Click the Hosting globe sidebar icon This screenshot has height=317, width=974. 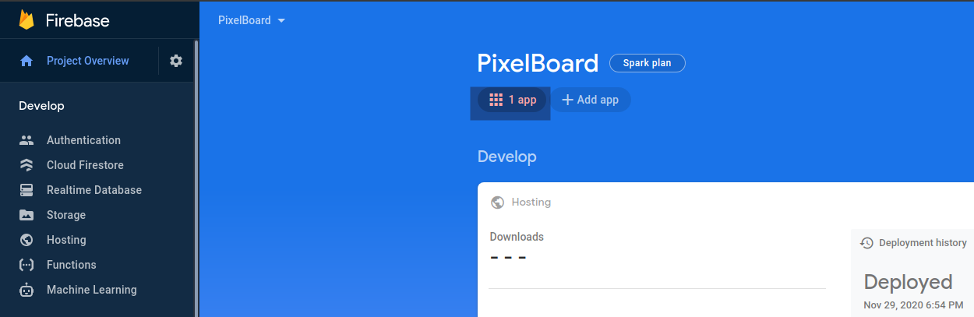click(26, 240)
